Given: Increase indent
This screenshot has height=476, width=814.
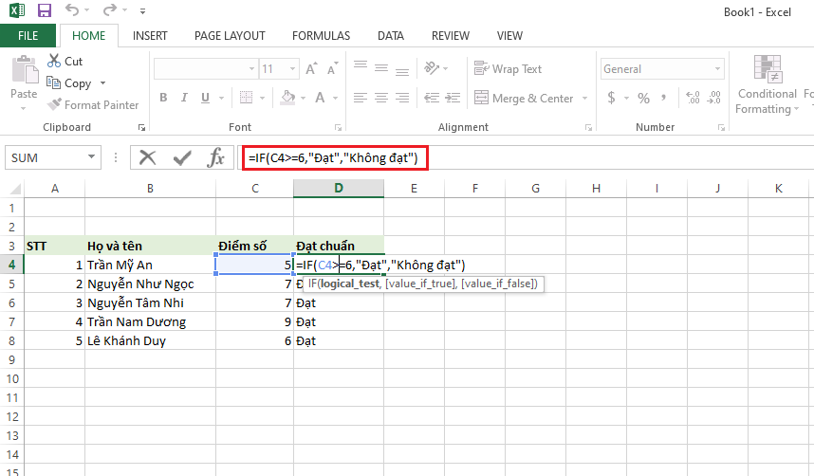Looking at the screenshot, I should click(453, 98).
